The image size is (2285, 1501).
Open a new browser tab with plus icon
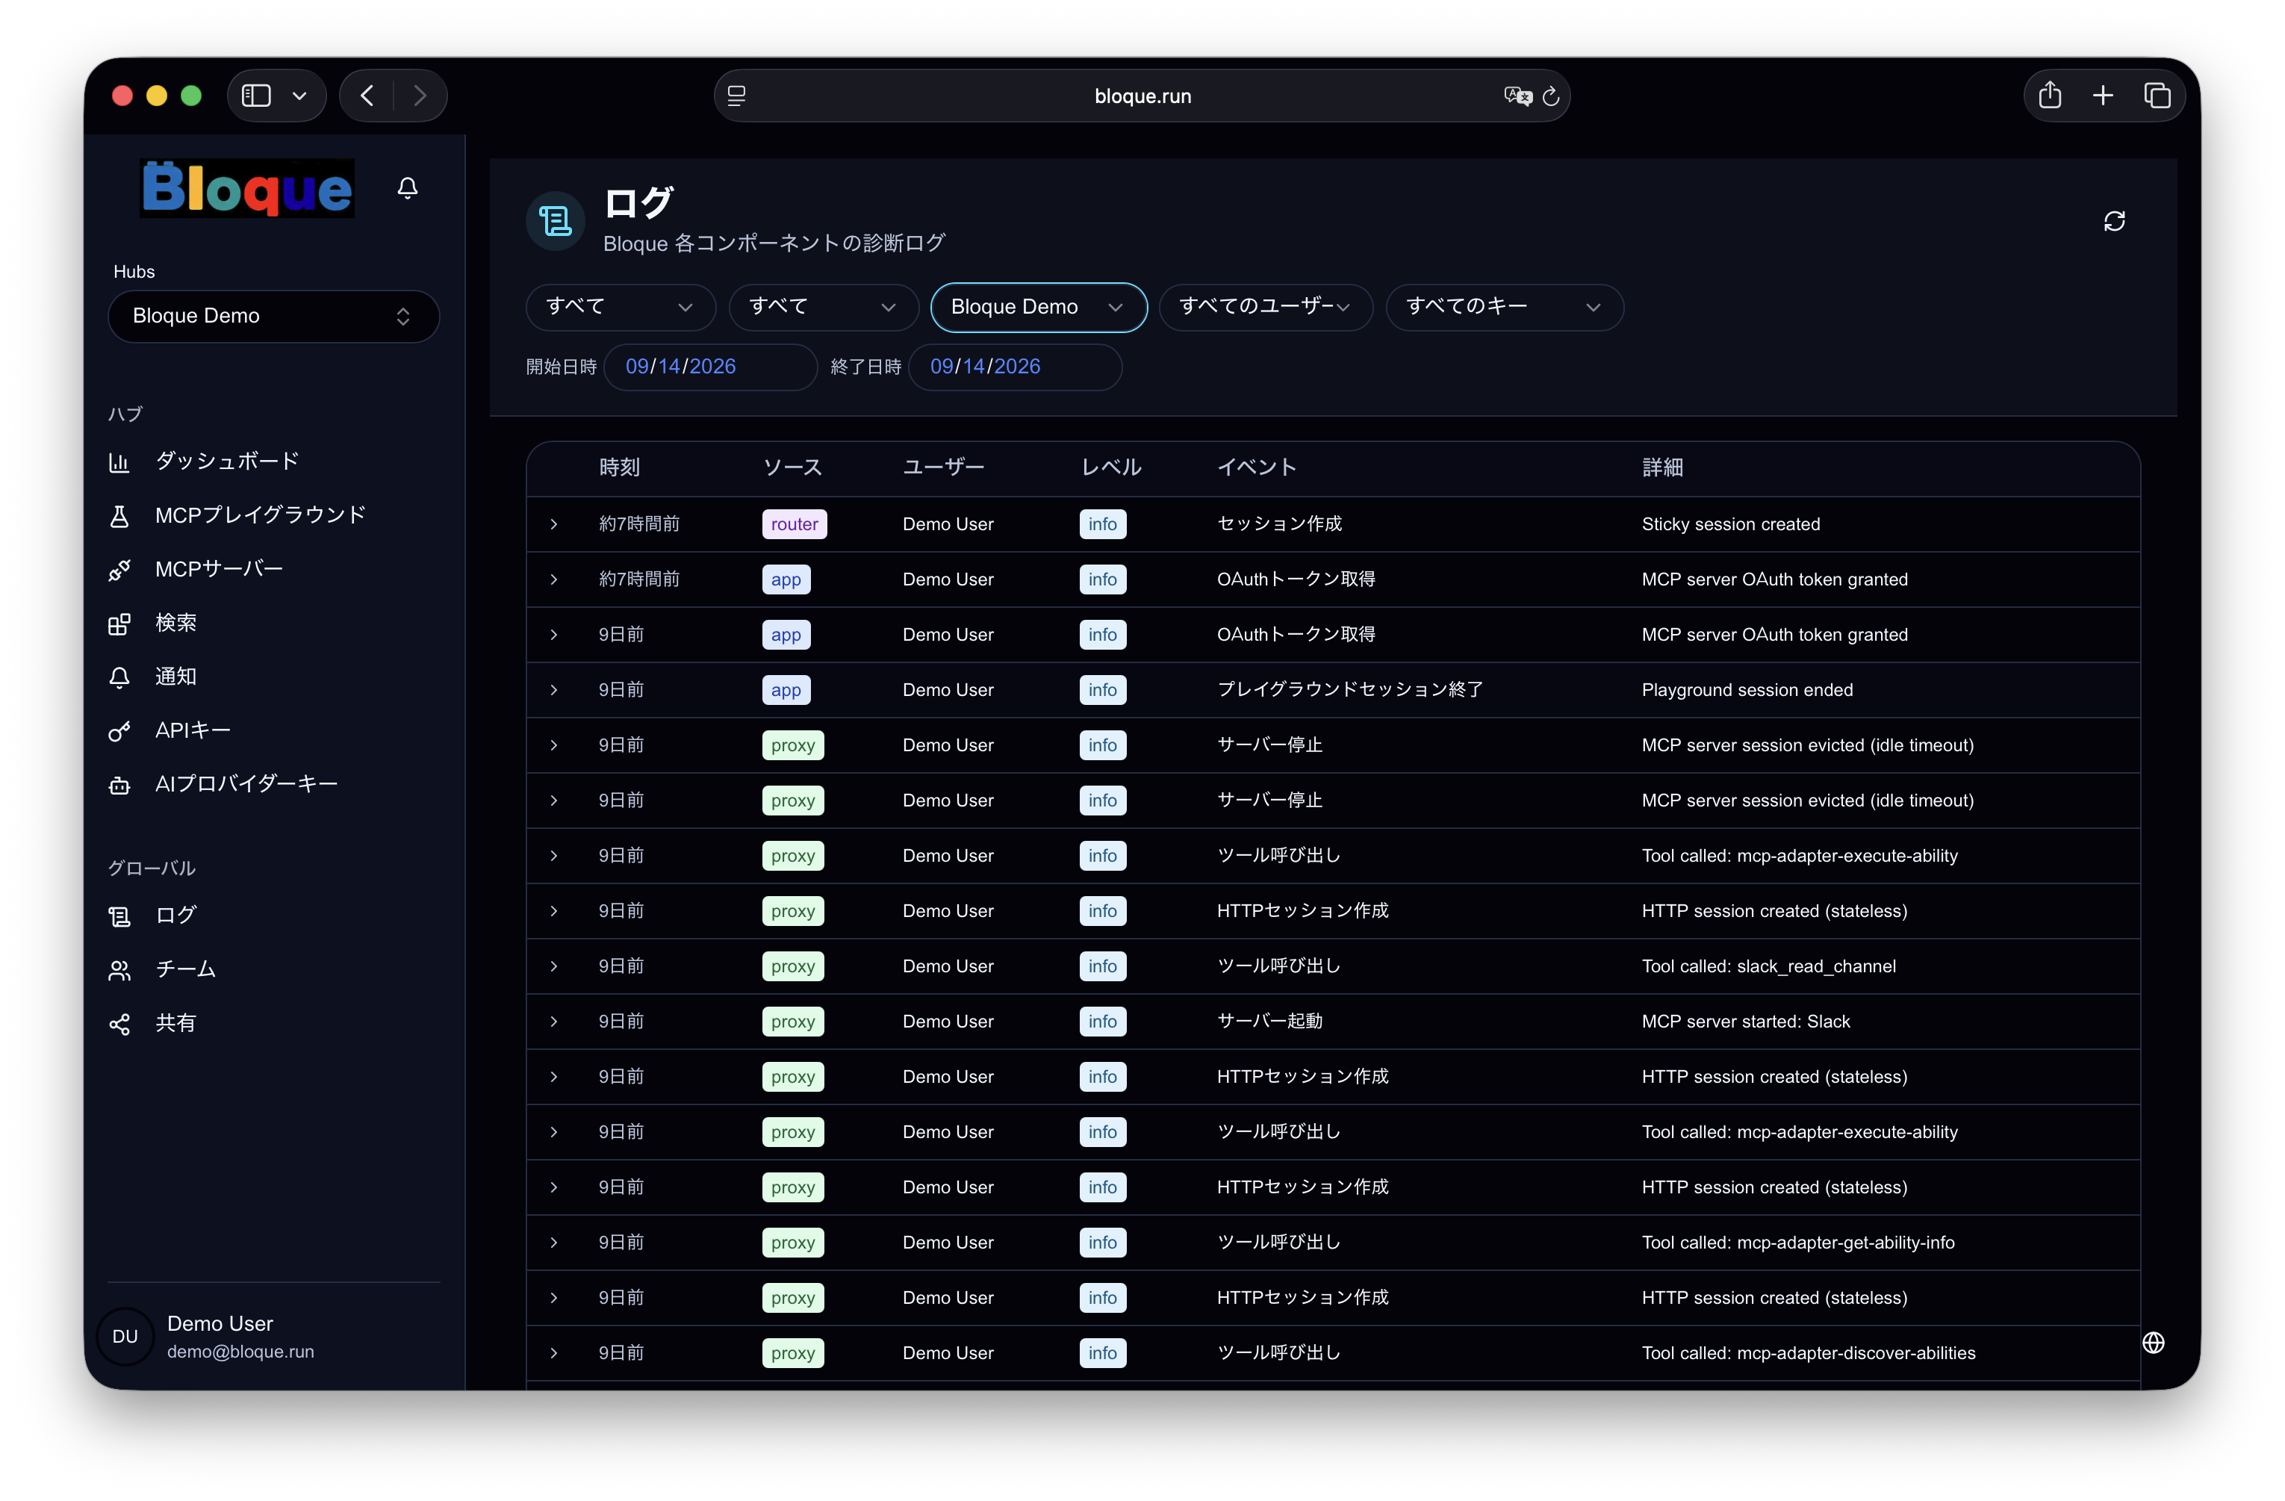(2103, 95)
